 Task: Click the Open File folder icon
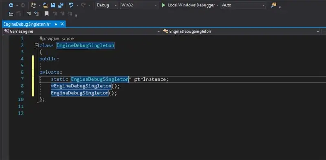(x=46, y=5)
